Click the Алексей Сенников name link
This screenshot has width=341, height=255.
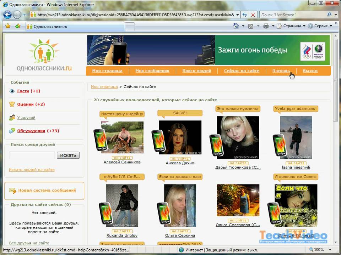(122, 162)
